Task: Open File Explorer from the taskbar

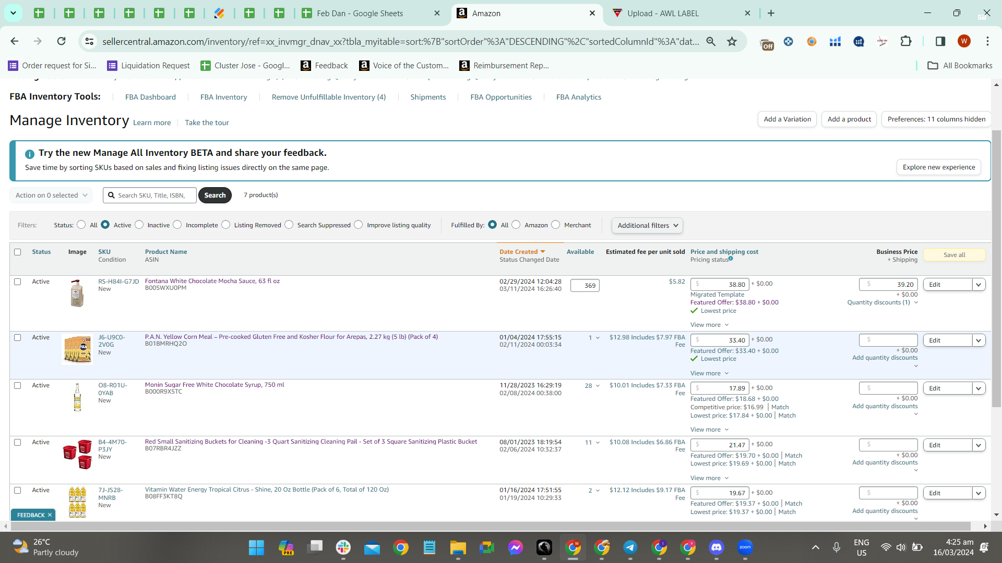Action: 458,547
